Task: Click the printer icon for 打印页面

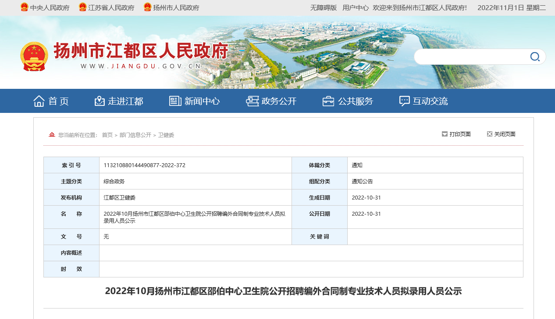Action: (x=445, y=134)
